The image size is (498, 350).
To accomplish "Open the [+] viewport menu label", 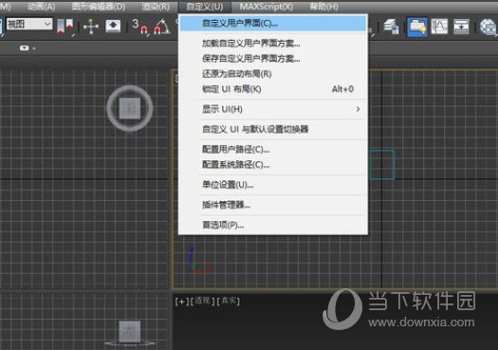I will 182,302.
